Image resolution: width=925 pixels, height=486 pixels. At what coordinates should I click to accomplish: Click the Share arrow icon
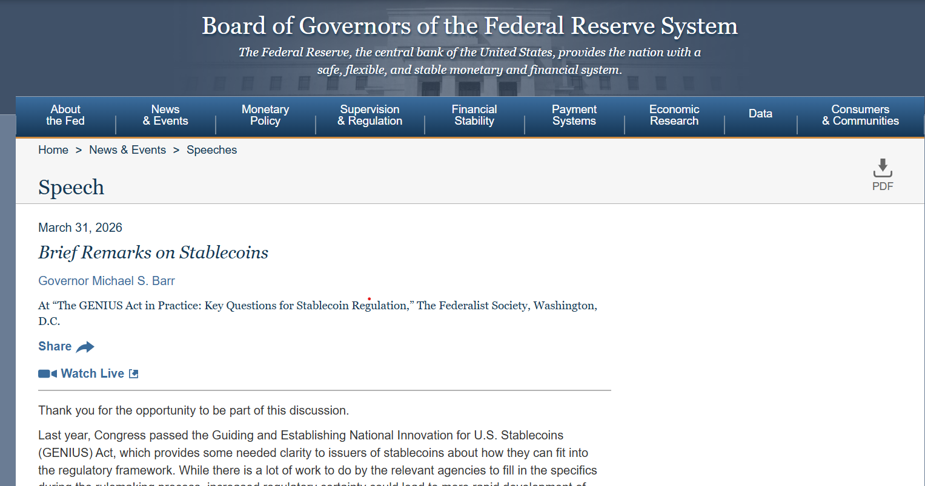[x=84, y=346]
